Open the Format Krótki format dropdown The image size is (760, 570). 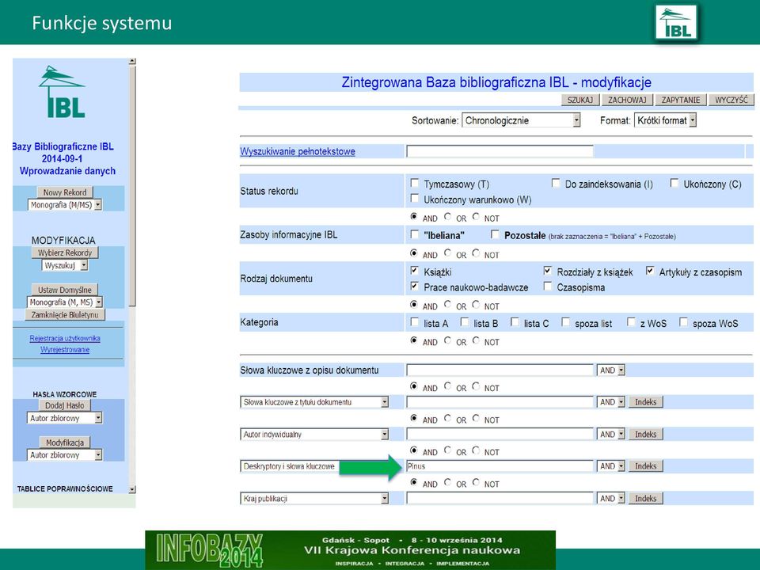pyautogui.click(x=665, y=120)
